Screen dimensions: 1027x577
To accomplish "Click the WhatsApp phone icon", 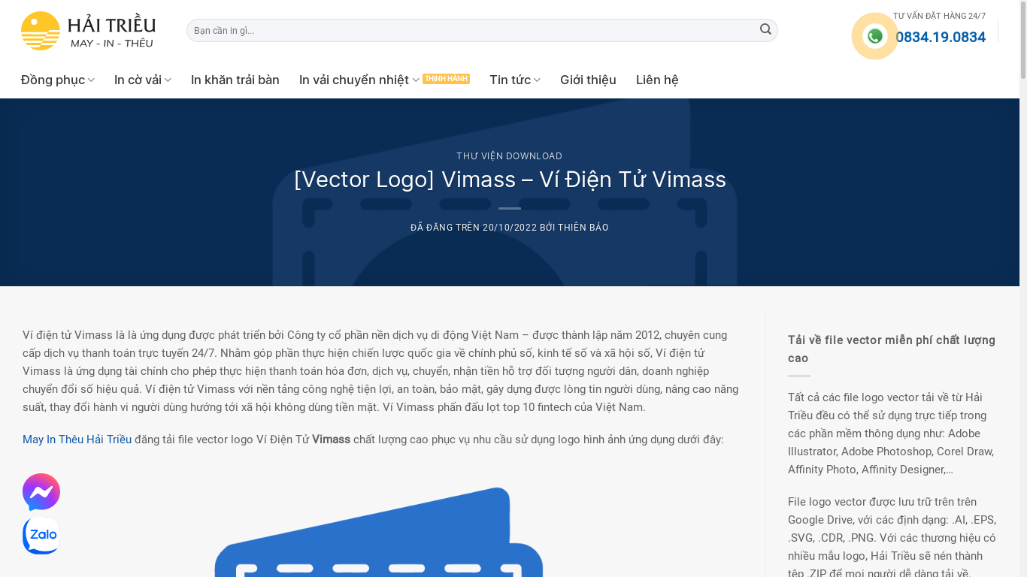I will (x=874, y=36).
